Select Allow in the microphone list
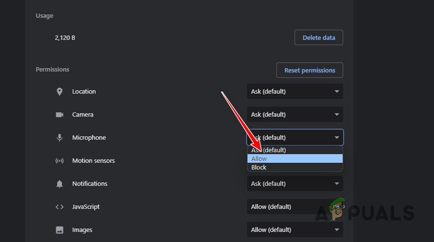The image size is (434, 242). pyautogui.click(x=295, y=159)
